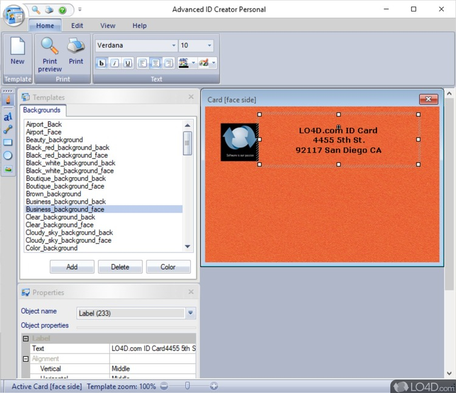Switch to the View ribbon tab

coord(108,26)
